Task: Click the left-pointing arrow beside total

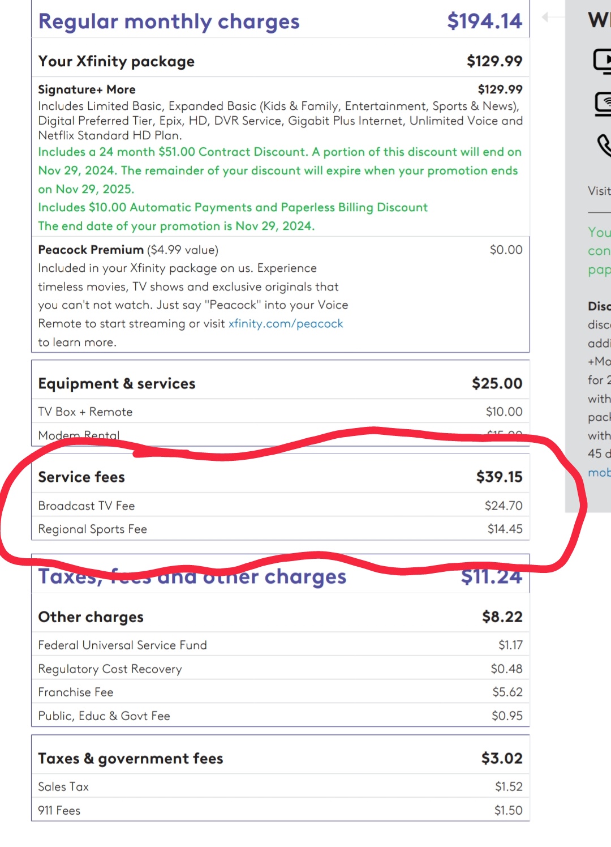Action: (545, 18)
